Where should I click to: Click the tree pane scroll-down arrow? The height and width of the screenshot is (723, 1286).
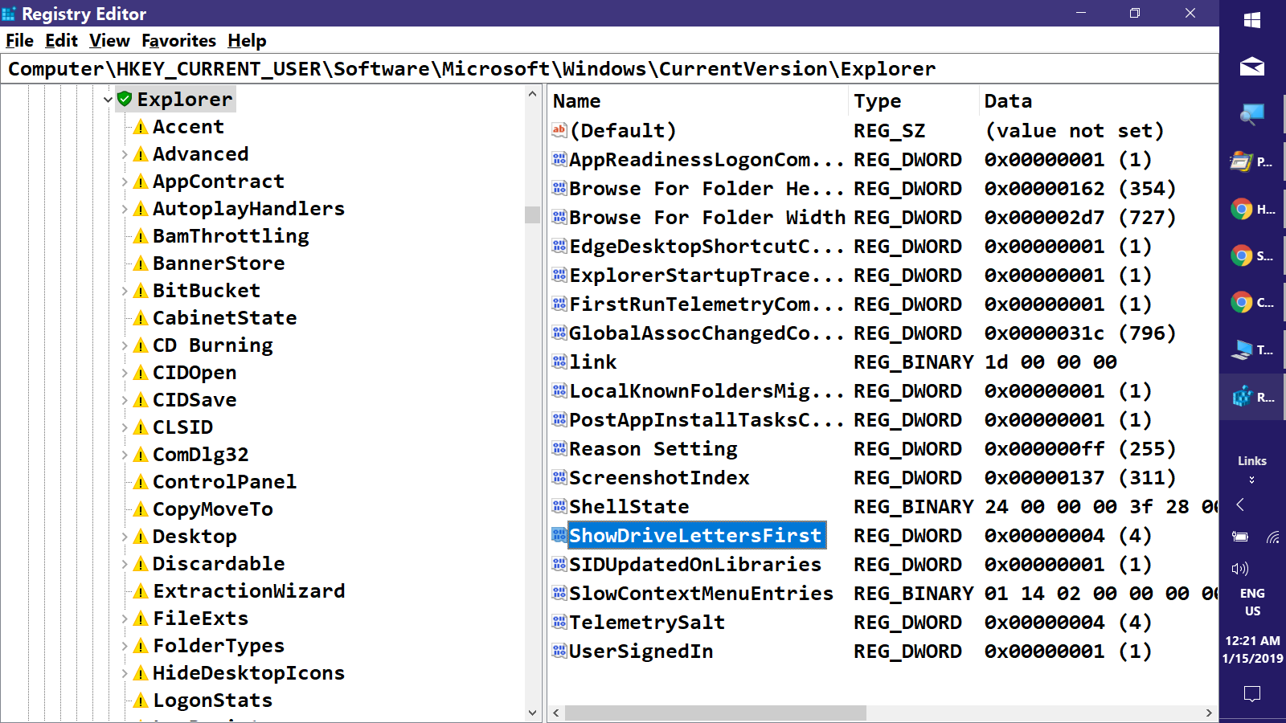(532, 713)
